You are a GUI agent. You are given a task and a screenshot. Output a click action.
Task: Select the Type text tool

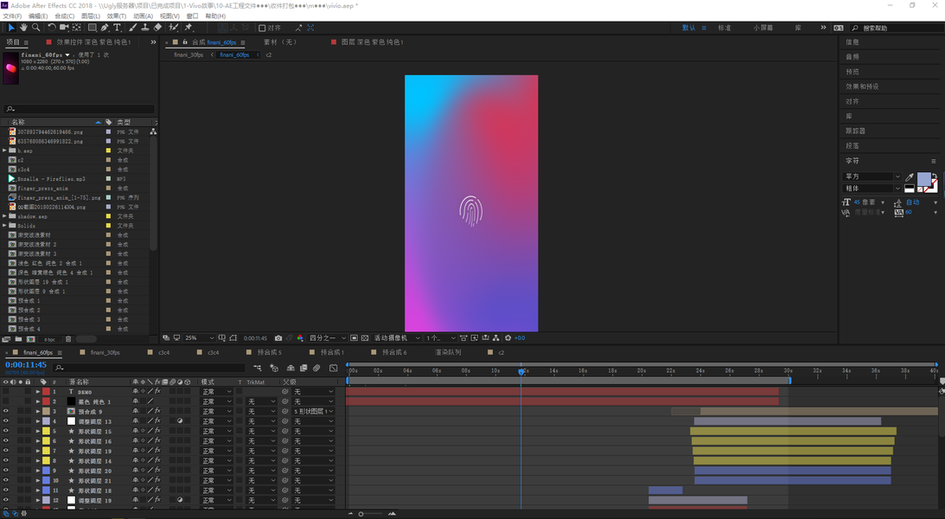tap(117, 28)
